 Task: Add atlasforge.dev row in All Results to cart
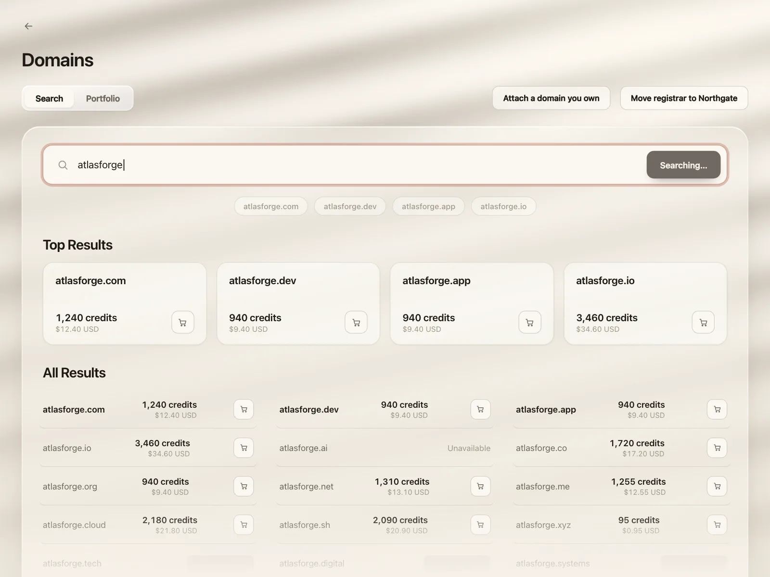point(480,409)
